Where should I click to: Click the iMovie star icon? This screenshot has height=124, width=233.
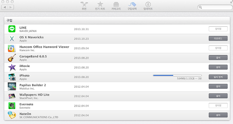[x=12, y=67]
